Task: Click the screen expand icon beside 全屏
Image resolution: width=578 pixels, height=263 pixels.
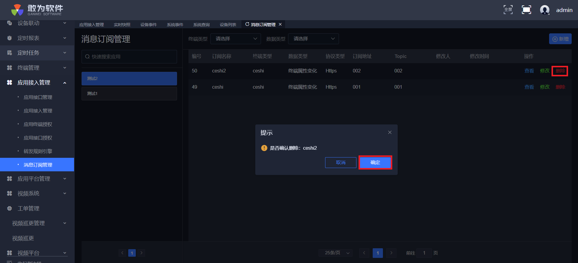Action: click(526, 10)
